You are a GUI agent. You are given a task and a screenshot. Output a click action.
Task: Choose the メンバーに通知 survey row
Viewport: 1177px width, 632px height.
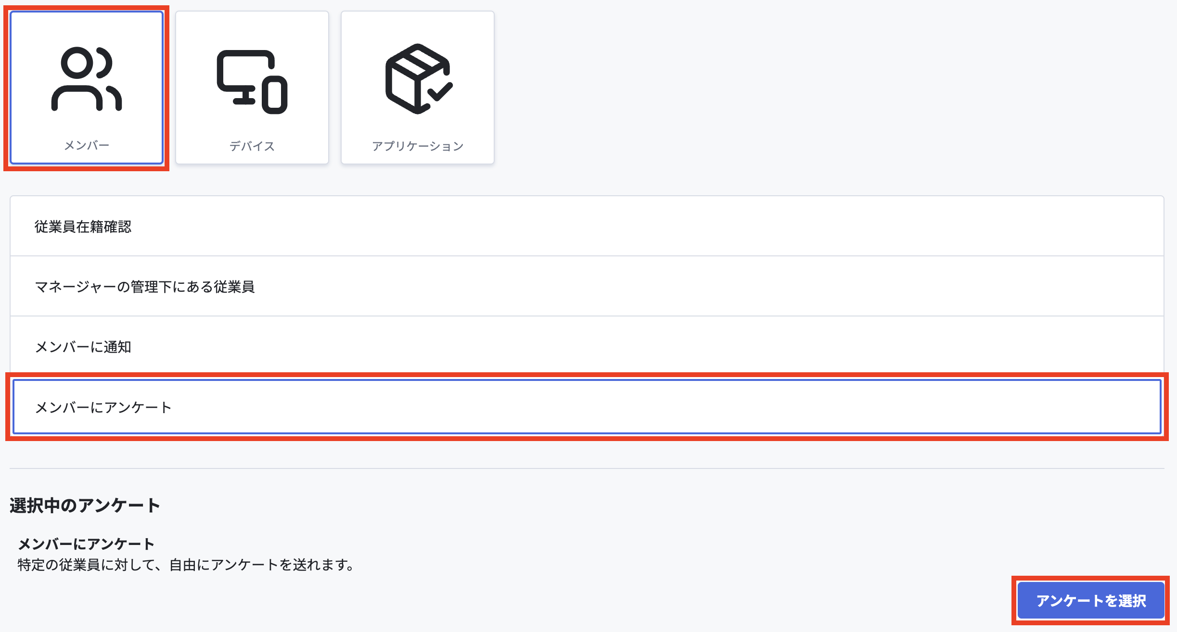tap(587, 346)
